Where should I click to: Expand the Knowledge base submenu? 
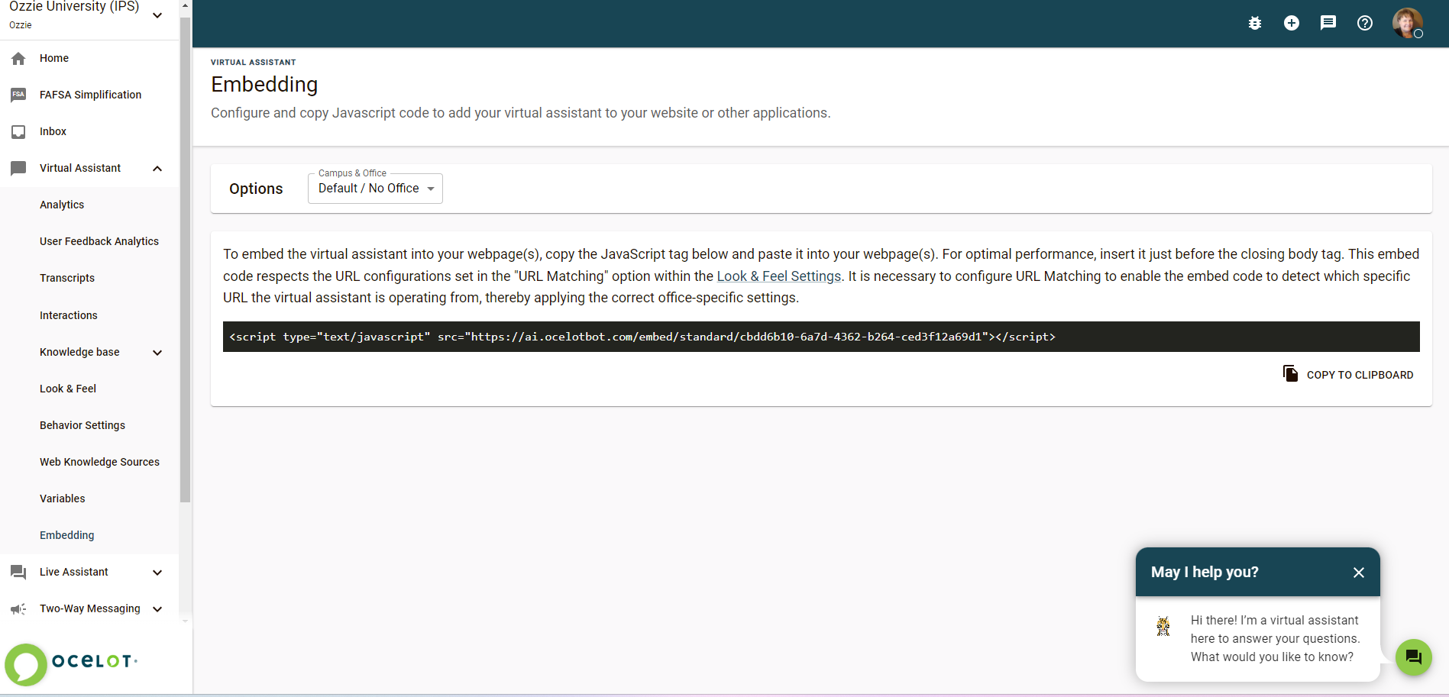[157, 353]
